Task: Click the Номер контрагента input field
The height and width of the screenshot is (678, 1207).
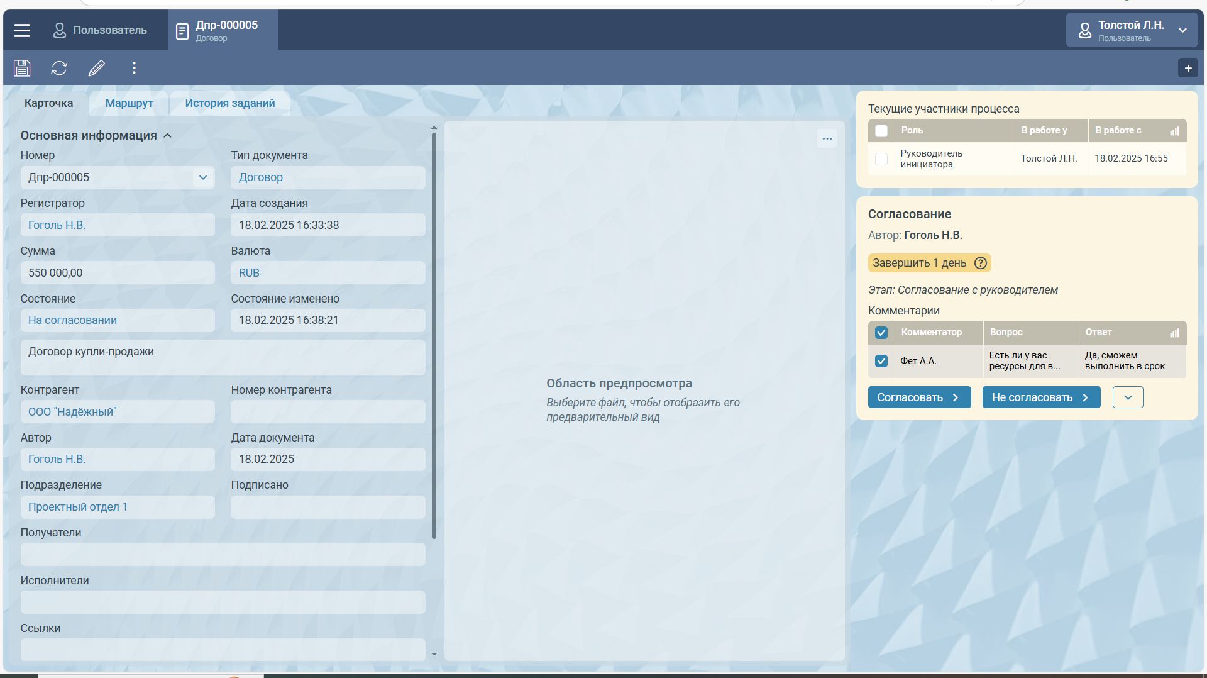Action: pyautogui.click(x=328, y=412)
